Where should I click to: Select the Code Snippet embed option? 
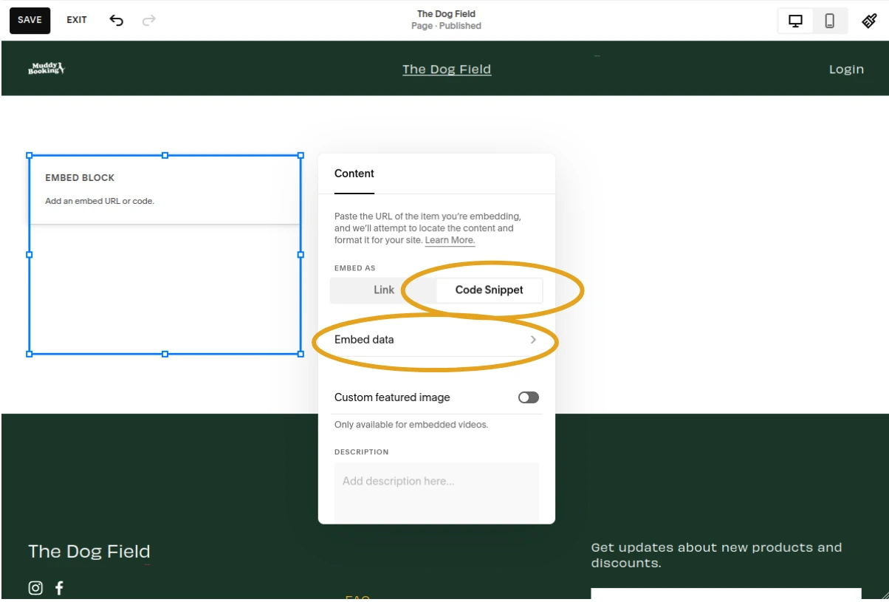point(489,290)
